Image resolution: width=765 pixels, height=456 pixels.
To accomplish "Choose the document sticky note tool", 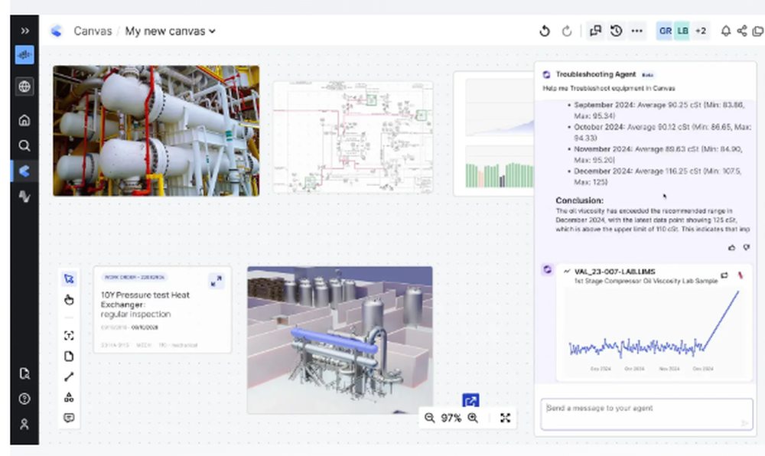I will (69, 357).
